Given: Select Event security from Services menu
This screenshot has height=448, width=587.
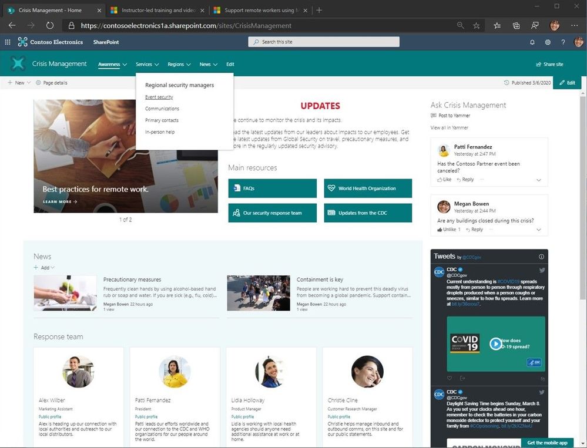Looking at the screenshot, I should pos(159,97).
